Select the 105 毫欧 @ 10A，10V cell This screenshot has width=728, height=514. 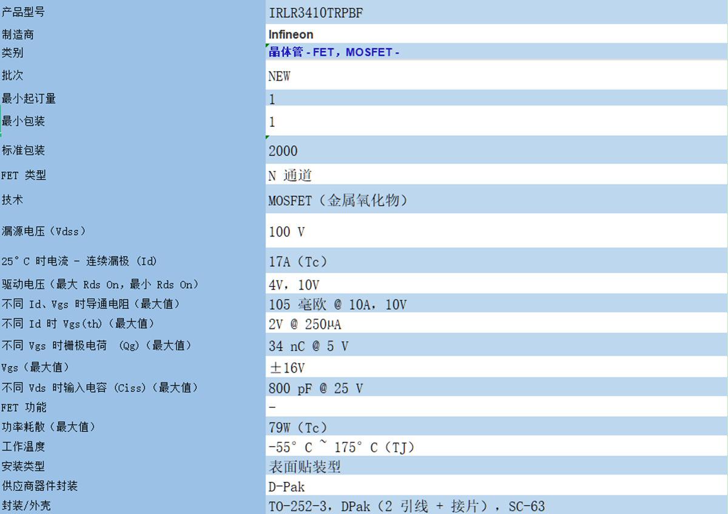(497, 304)
